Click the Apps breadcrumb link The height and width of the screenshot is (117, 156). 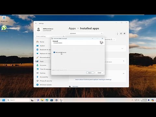pos(72,28)
